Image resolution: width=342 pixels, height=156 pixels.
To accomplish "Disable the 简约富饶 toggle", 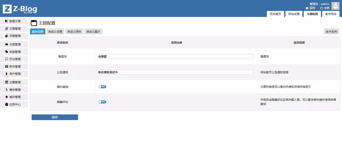I will (x=102, y=86).
